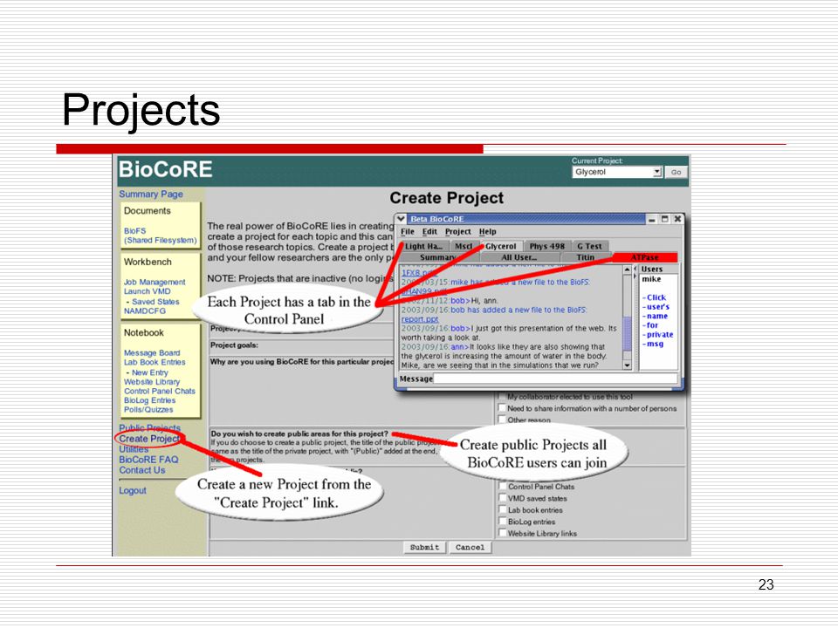This screenshot has height=628, width=838.
Task: Maximize the Beta BioCoRE window
Action: (665, 219)
